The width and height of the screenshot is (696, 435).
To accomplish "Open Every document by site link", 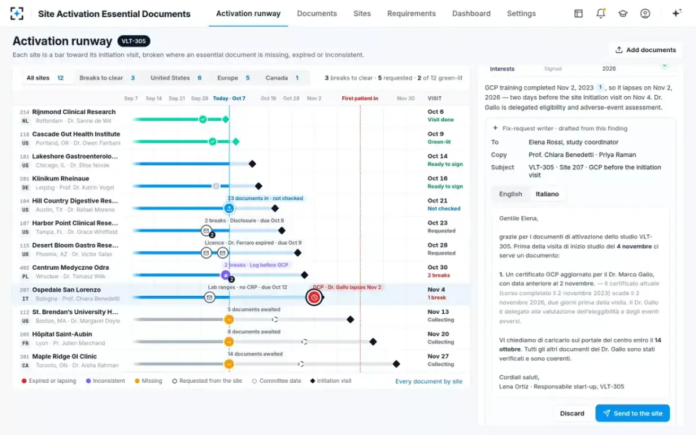I will (429, 381).
